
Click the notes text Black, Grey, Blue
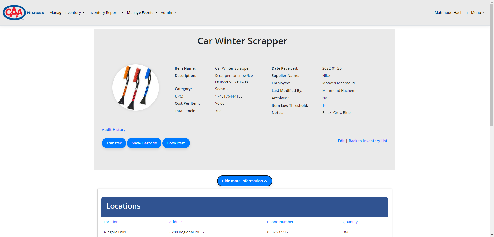point(336,113)
